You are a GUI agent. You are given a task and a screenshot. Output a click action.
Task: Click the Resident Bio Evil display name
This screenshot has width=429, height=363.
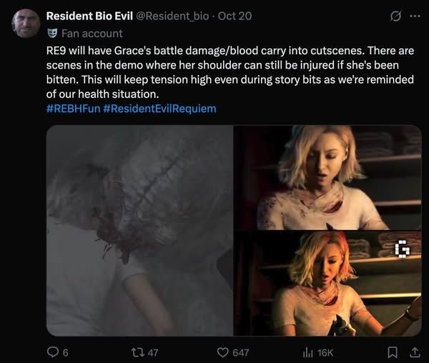[x=89, y=16]
